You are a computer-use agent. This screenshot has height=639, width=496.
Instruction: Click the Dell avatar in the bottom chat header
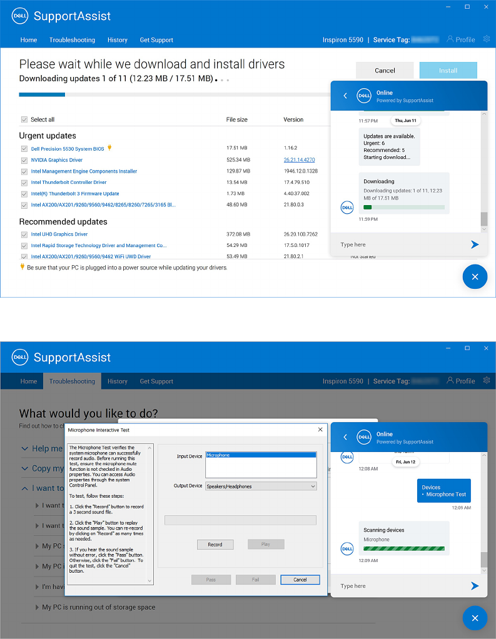pyautogui.click(x=364, y=437)
